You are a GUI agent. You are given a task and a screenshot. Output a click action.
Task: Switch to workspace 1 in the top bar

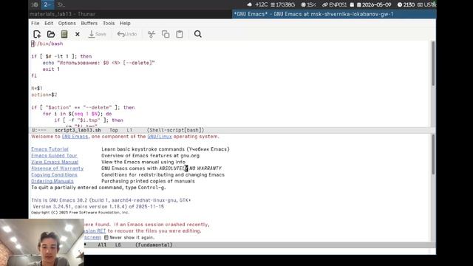tap(35, 4)
